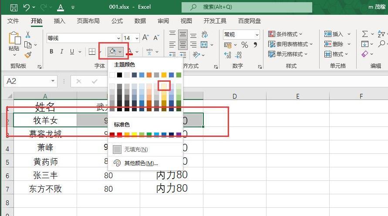This screenshot has height=216, width=388.
Task: Click the Fill down icon in the editing group
Action: point(365,44)
